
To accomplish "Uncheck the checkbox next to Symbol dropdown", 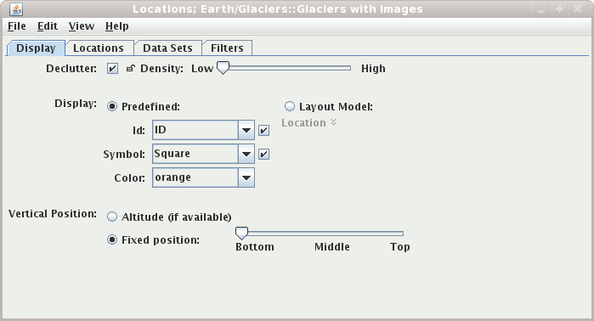I will click(264, 155).
